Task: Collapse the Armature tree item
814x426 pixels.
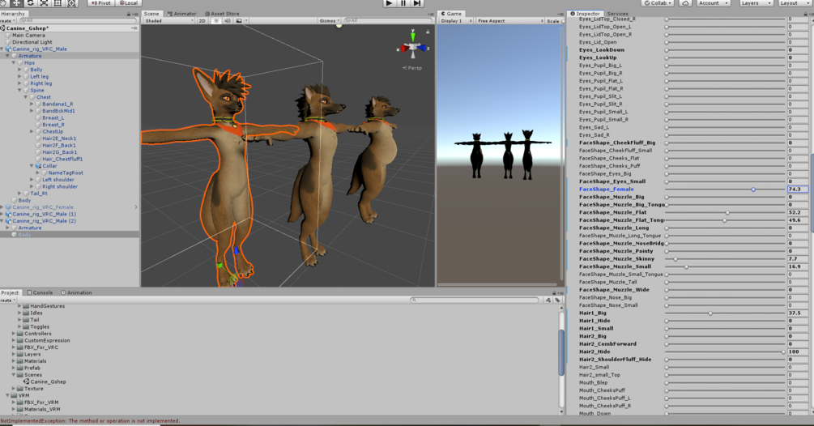Action: (8, 56)
